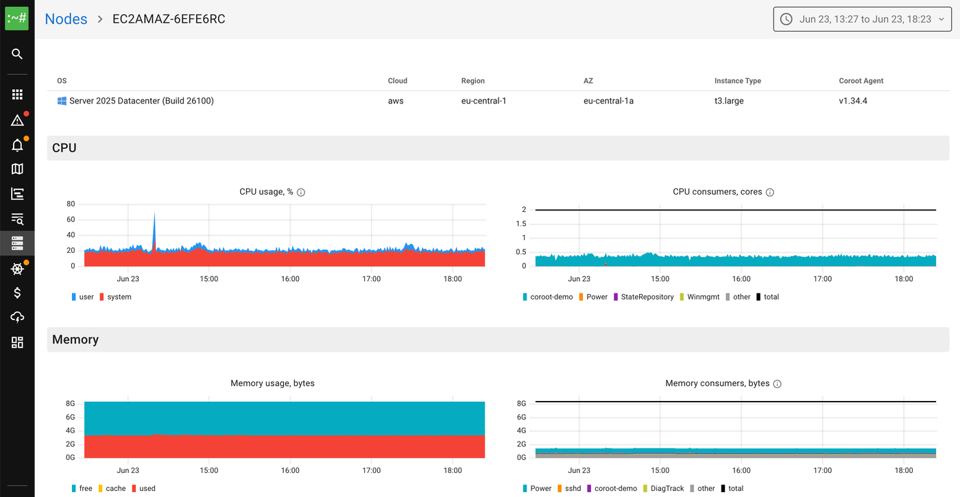The height and width of the screenshot is (497, 960).
Task: Open the cloud upload icon
Action: pos(17,317)
